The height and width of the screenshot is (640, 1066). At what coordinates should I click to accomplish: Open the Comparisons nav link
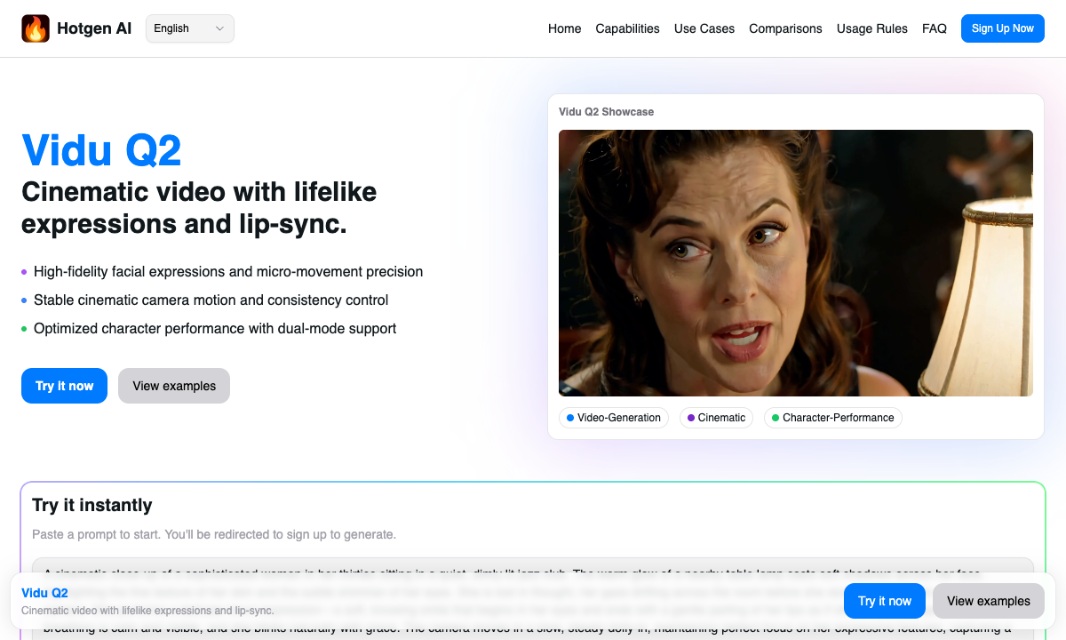click(x=785, y=28)
